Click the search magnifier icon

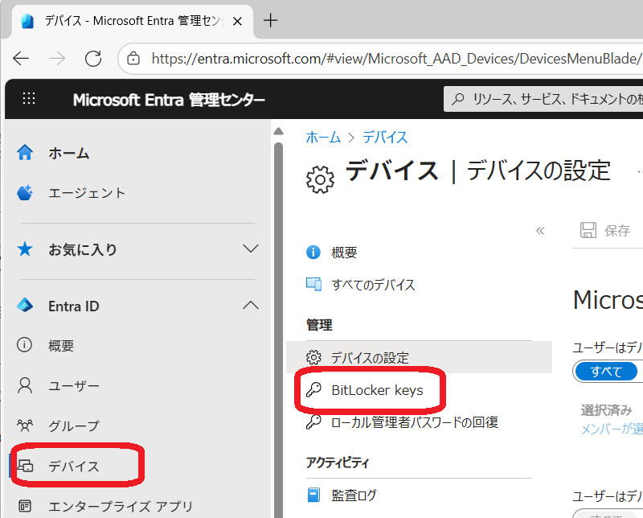point(457,99)
